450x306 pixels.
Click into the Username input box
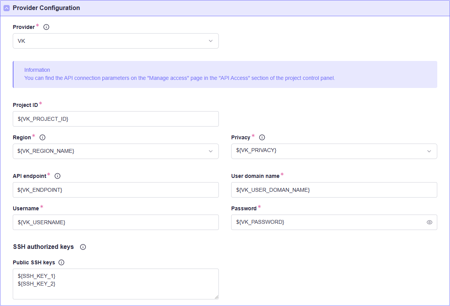pos(115,222)
